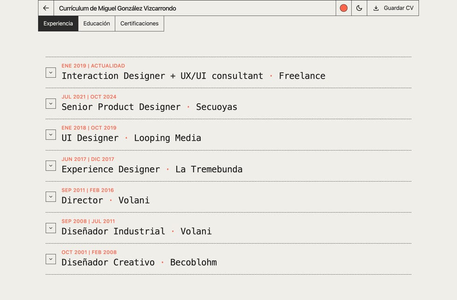Click the 'Diseñador Industrial' job title

113,232
